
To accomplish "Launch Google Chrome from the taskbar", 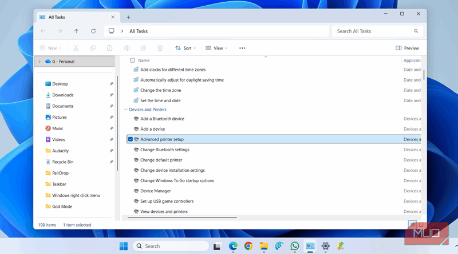I will 248,246.
